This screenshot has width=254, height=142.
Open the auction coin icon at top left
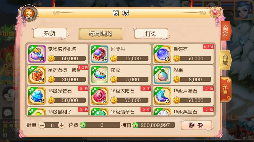29,13
